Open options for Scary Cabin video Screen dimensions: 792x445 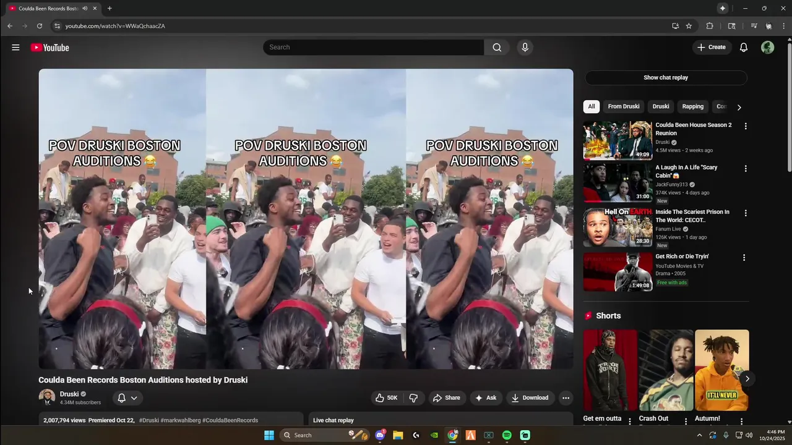[746, 168]
